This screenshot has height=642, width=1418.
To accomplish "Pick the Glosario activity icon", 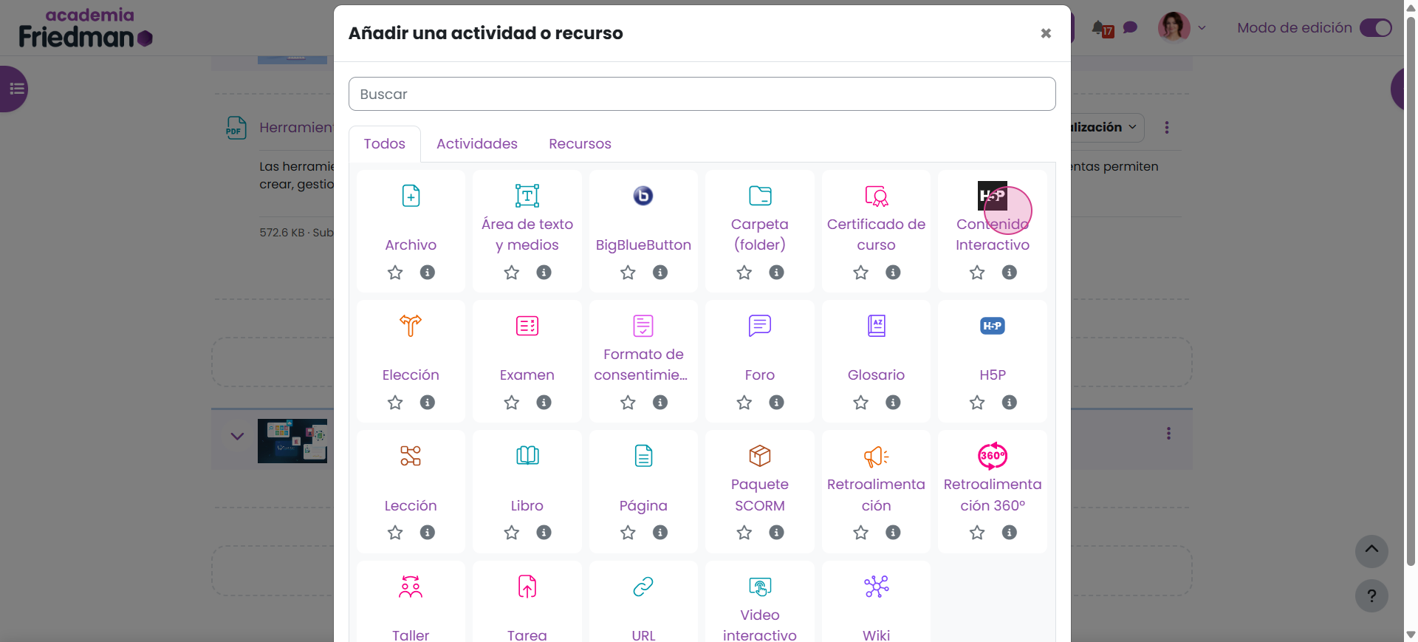I will pyautogui.click(x=876, y=326).
